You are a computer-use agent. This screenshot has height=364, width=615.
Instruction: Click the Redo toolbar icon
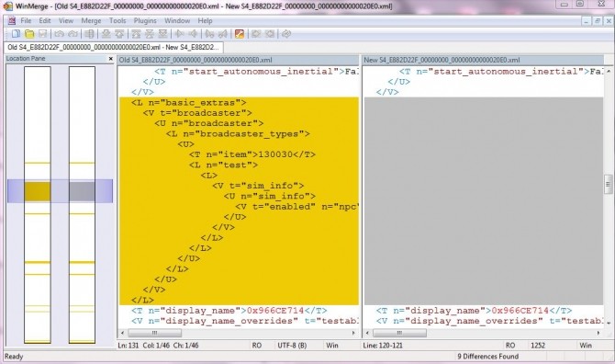point(73,34)
